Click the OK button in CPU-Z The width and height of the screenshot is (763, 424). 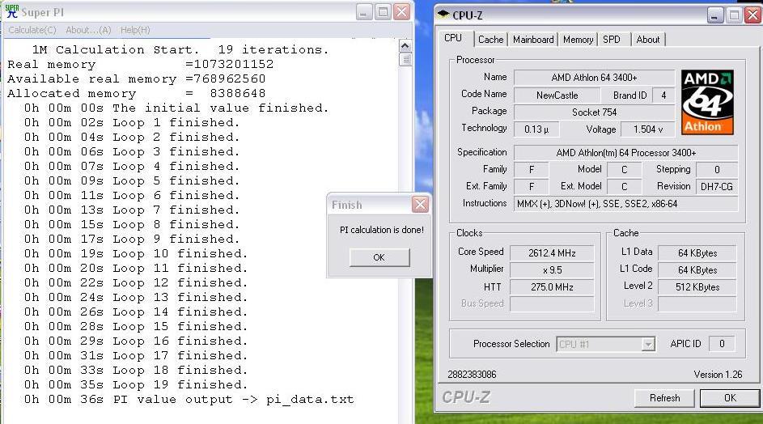pos(729,397)
